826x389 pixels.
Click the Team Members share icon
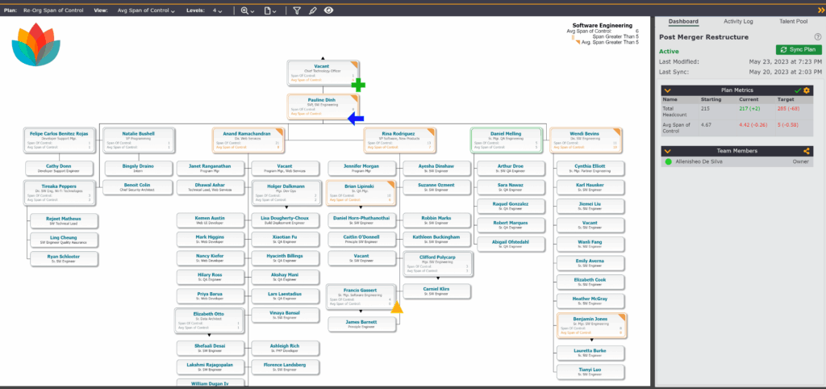point(806,151)
